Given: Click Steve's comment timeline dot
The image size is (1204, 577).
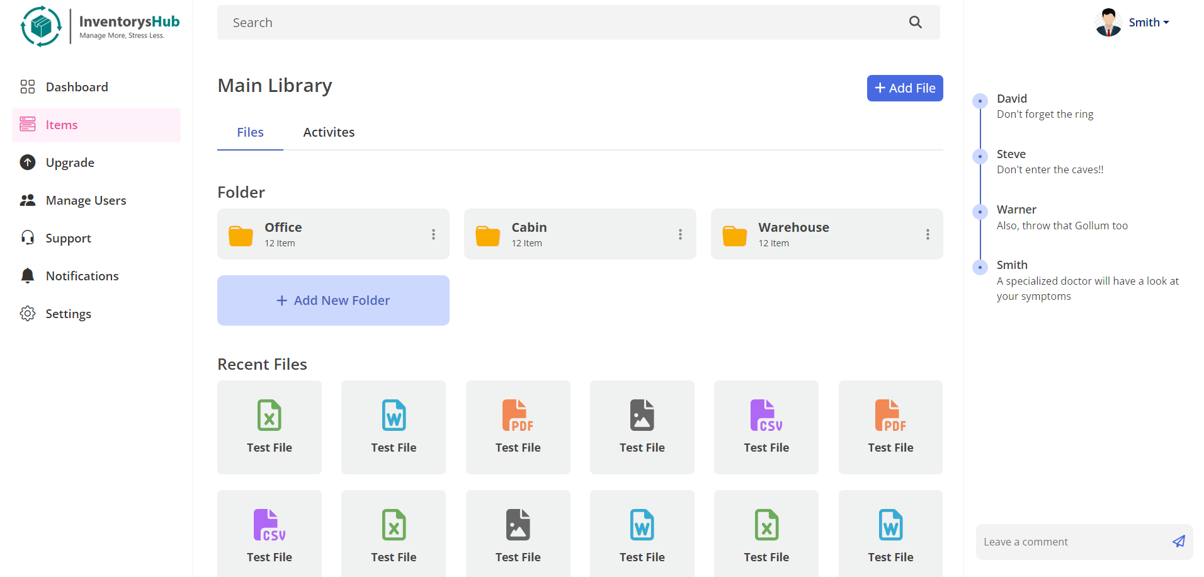Looking at the screenshot, I should pyautogui.click(x=980, y=156).
